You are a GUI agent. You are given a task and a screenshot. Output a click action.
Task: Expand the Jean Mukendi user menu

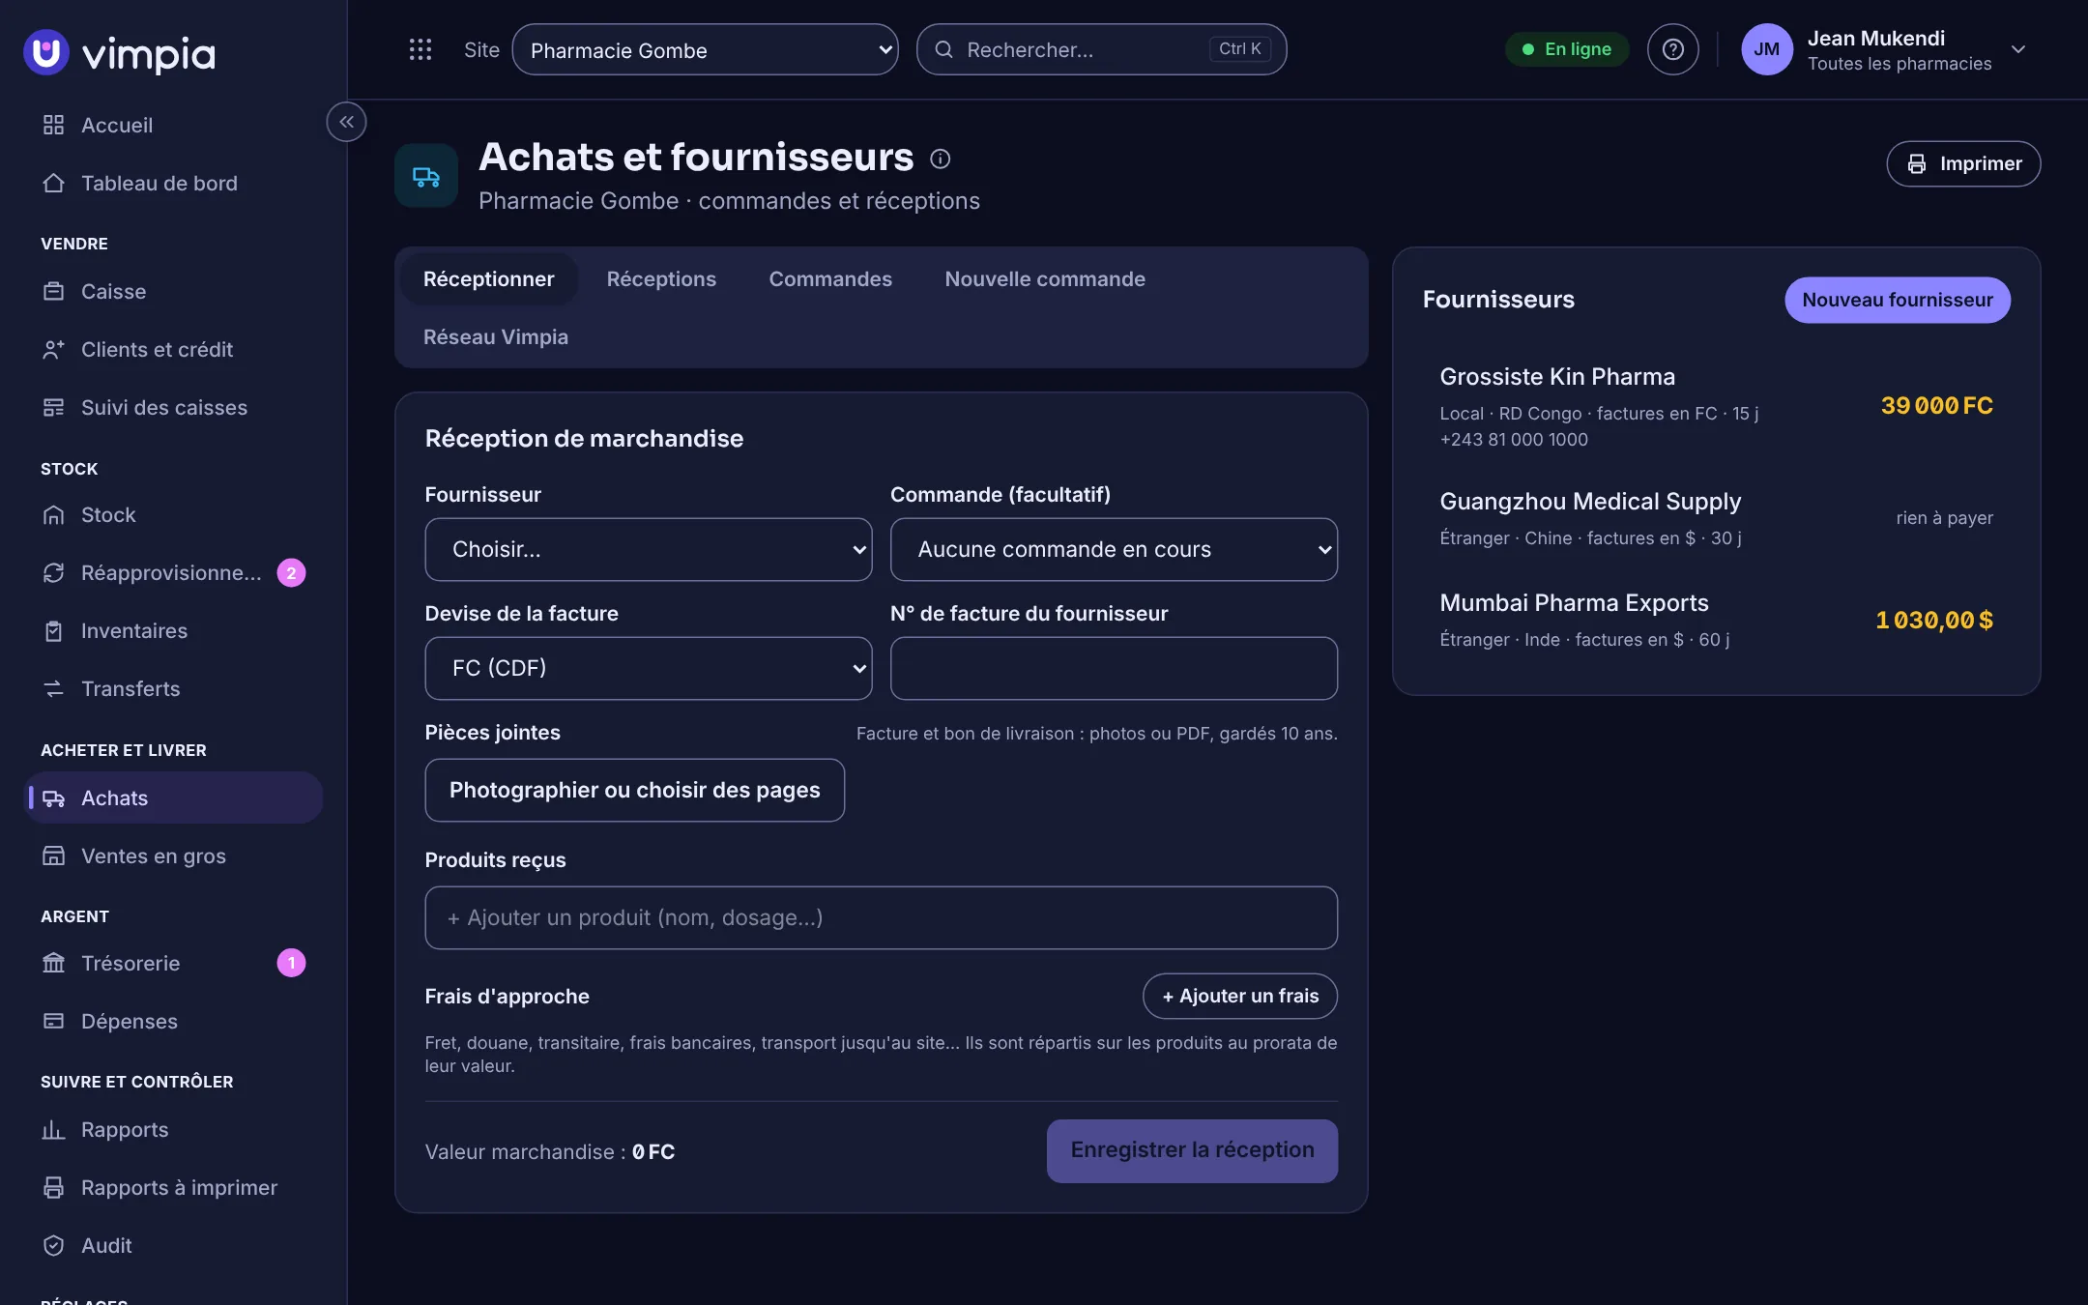1883,49
